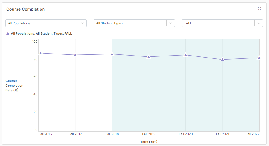Select the Fall 2018 triangle data point
269x146 pixels.
coord(112,54)
